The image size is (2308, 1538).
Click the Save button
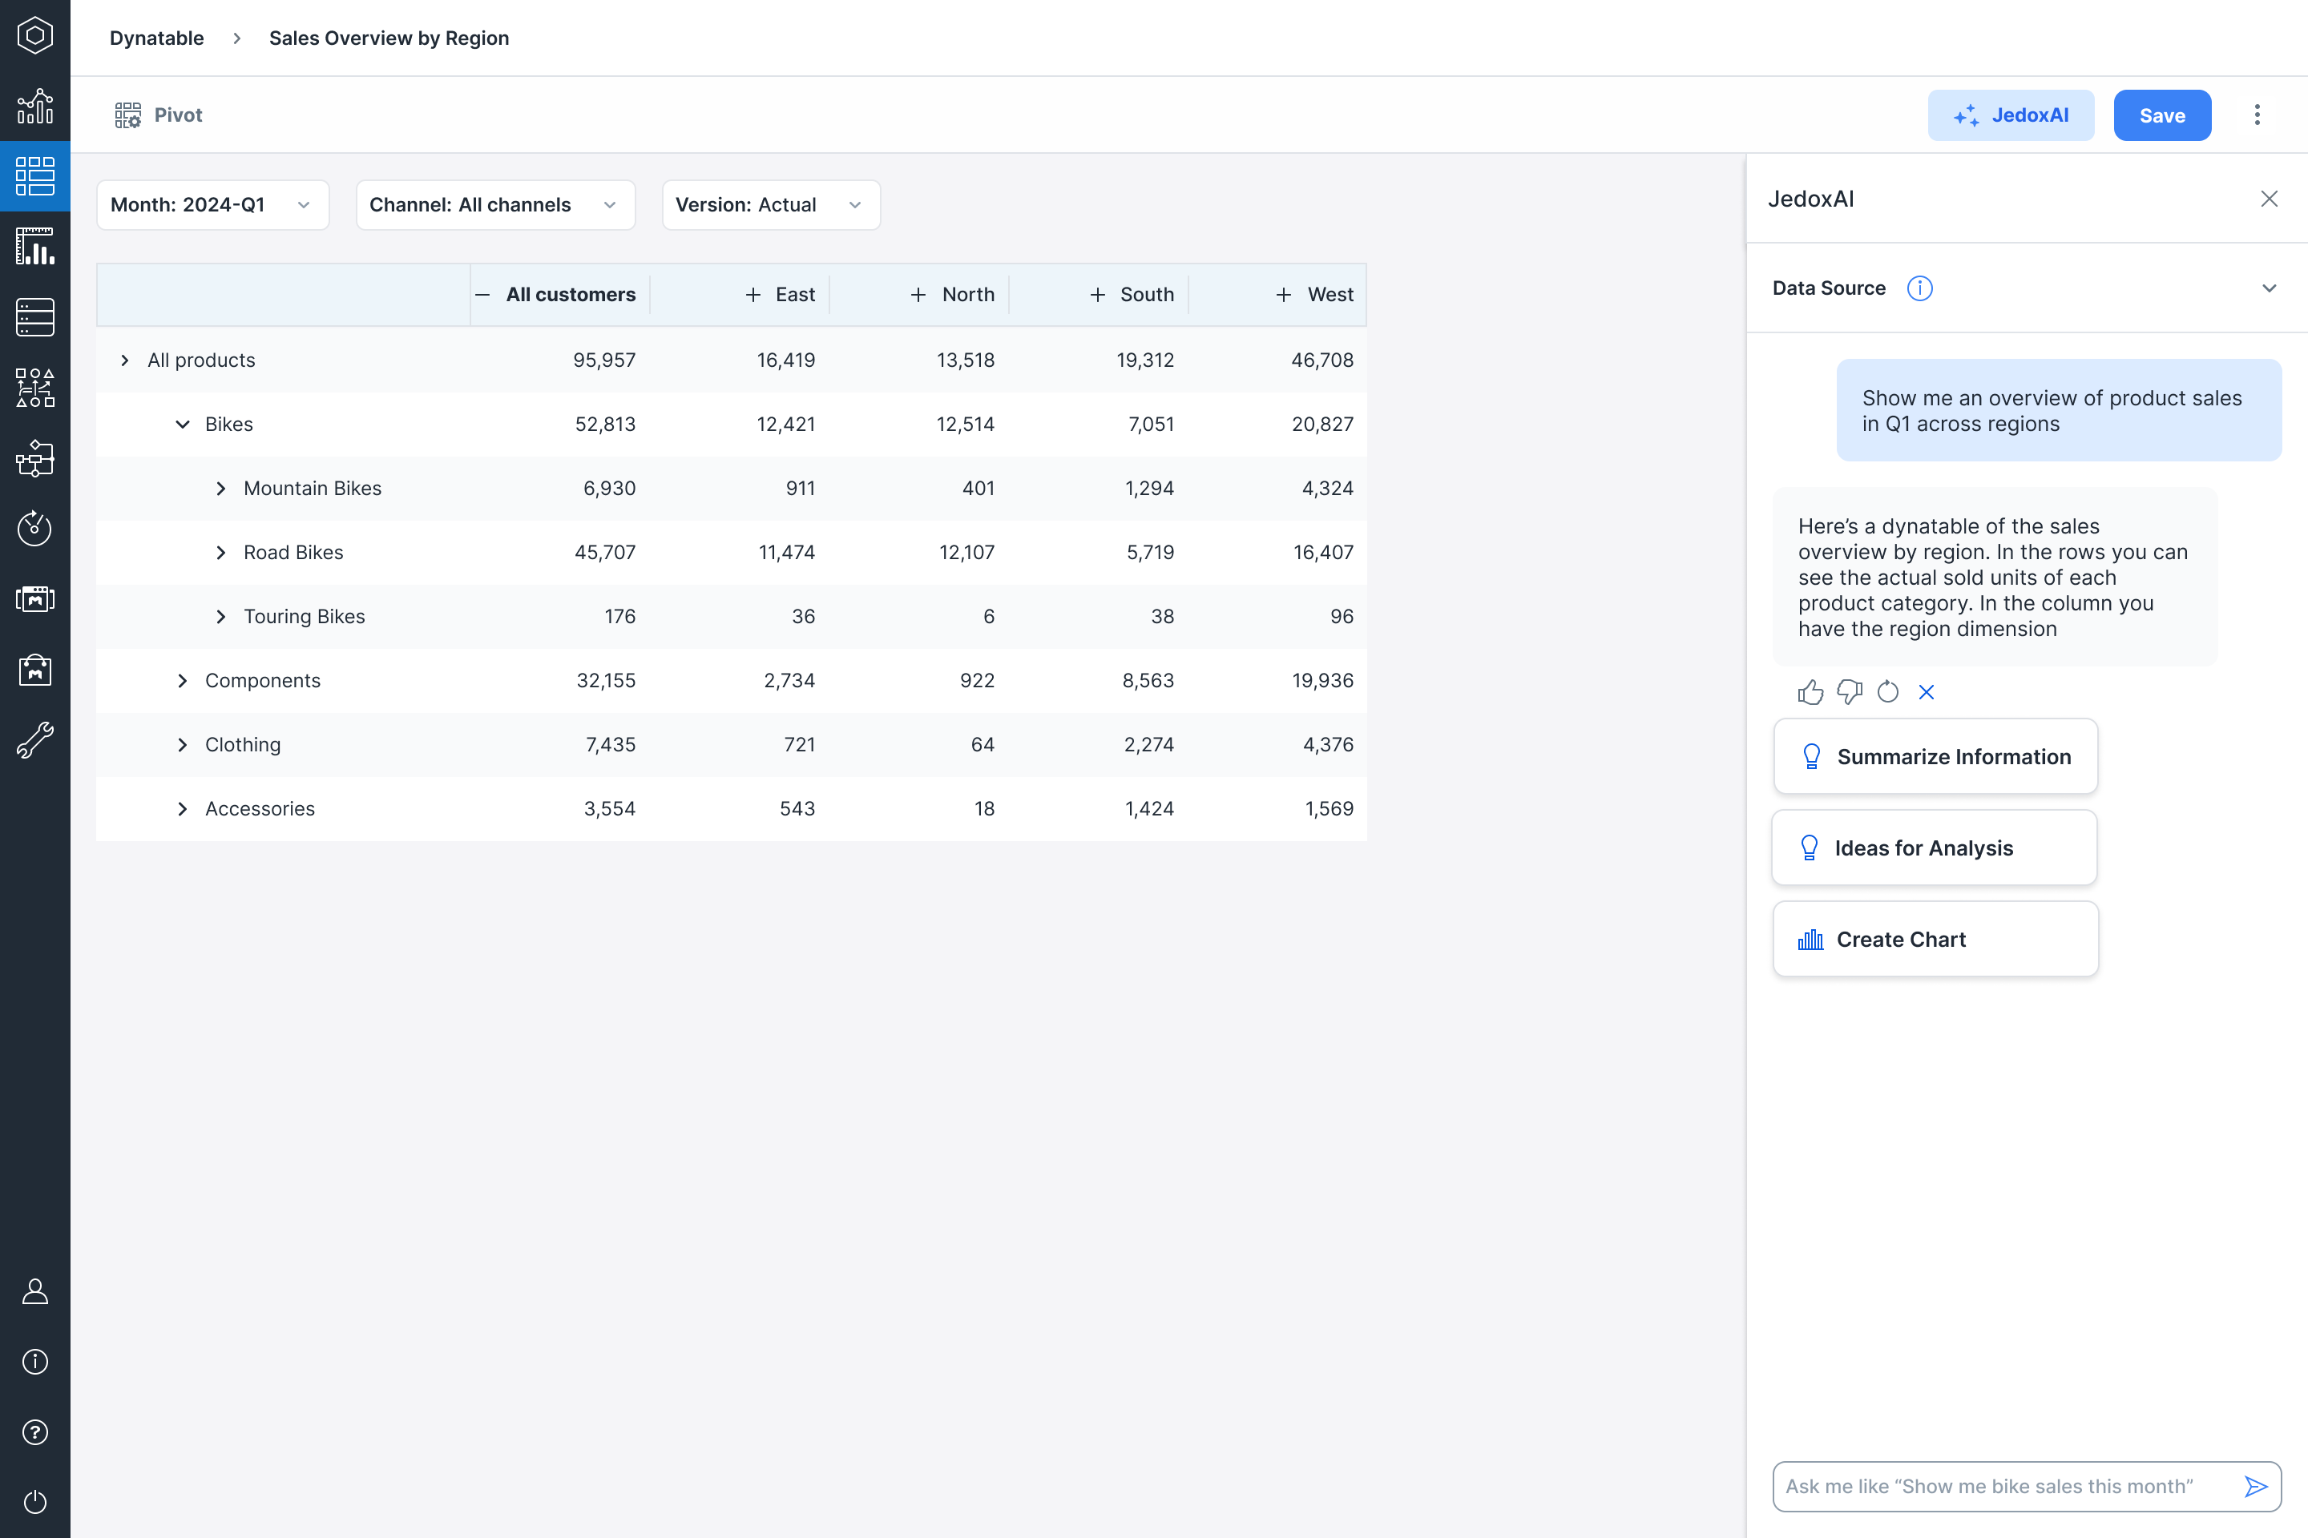tap(2162, 115)
